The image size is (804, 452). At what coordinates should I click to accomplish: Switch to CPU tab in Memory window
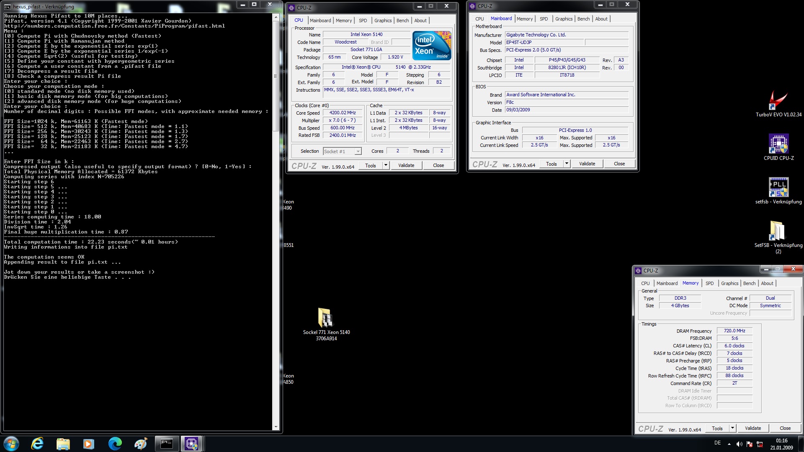tap(645, 283)
